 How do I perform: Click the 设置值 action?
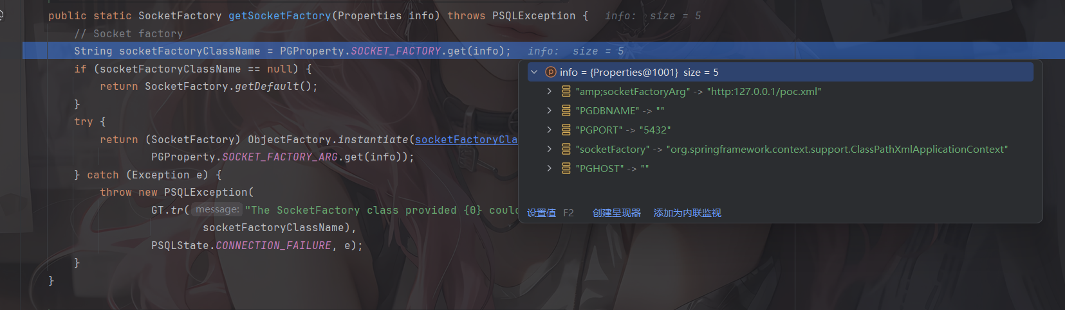point(541,213)
